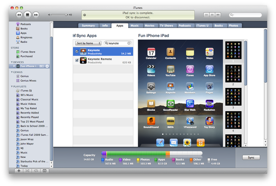Open the Photos tab
The height and width of the screenshot is (186, 276).
pos(233,25)
